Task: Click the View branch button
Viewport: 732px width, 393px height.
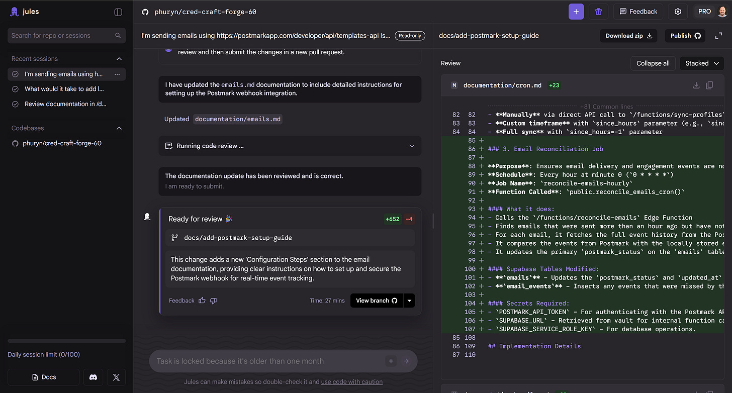Action: point(377,301)
